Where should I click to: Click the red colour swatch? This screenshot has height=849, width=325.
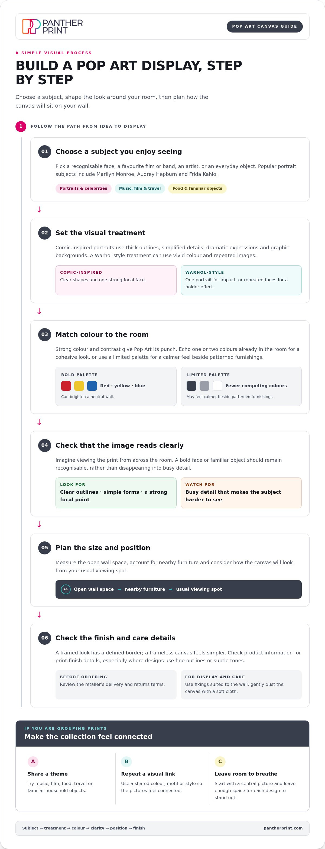coord(66,386)
